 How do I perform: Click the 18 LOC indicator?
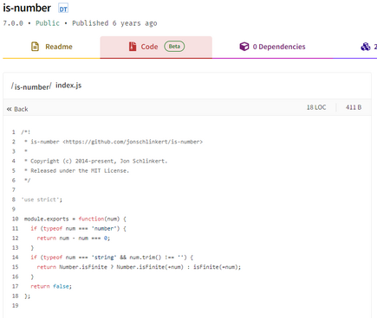click(x=316, y=107)
